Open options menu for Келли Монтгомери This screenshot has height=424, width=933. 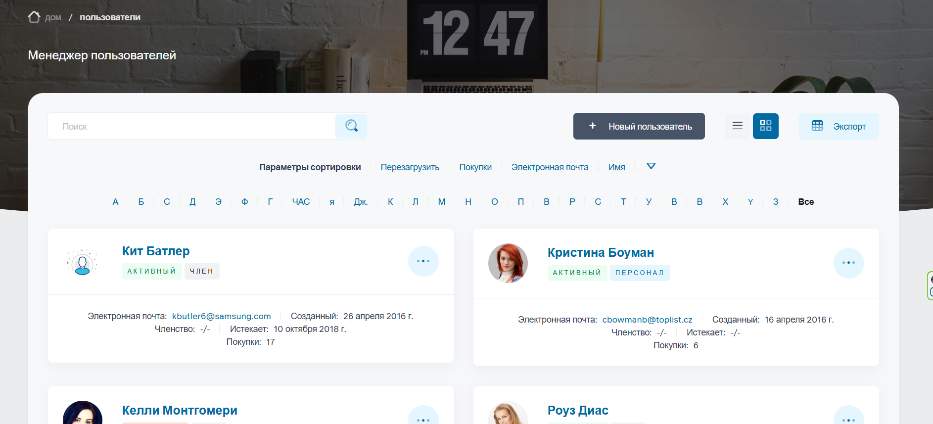[423, 416]
